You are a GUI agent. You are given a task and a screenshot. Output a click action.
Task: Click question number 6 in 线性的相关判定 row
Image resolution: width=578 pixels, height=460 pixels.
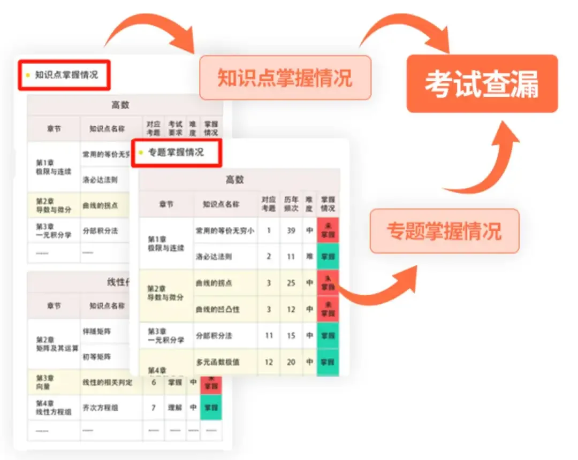click(x=154, y=382)
